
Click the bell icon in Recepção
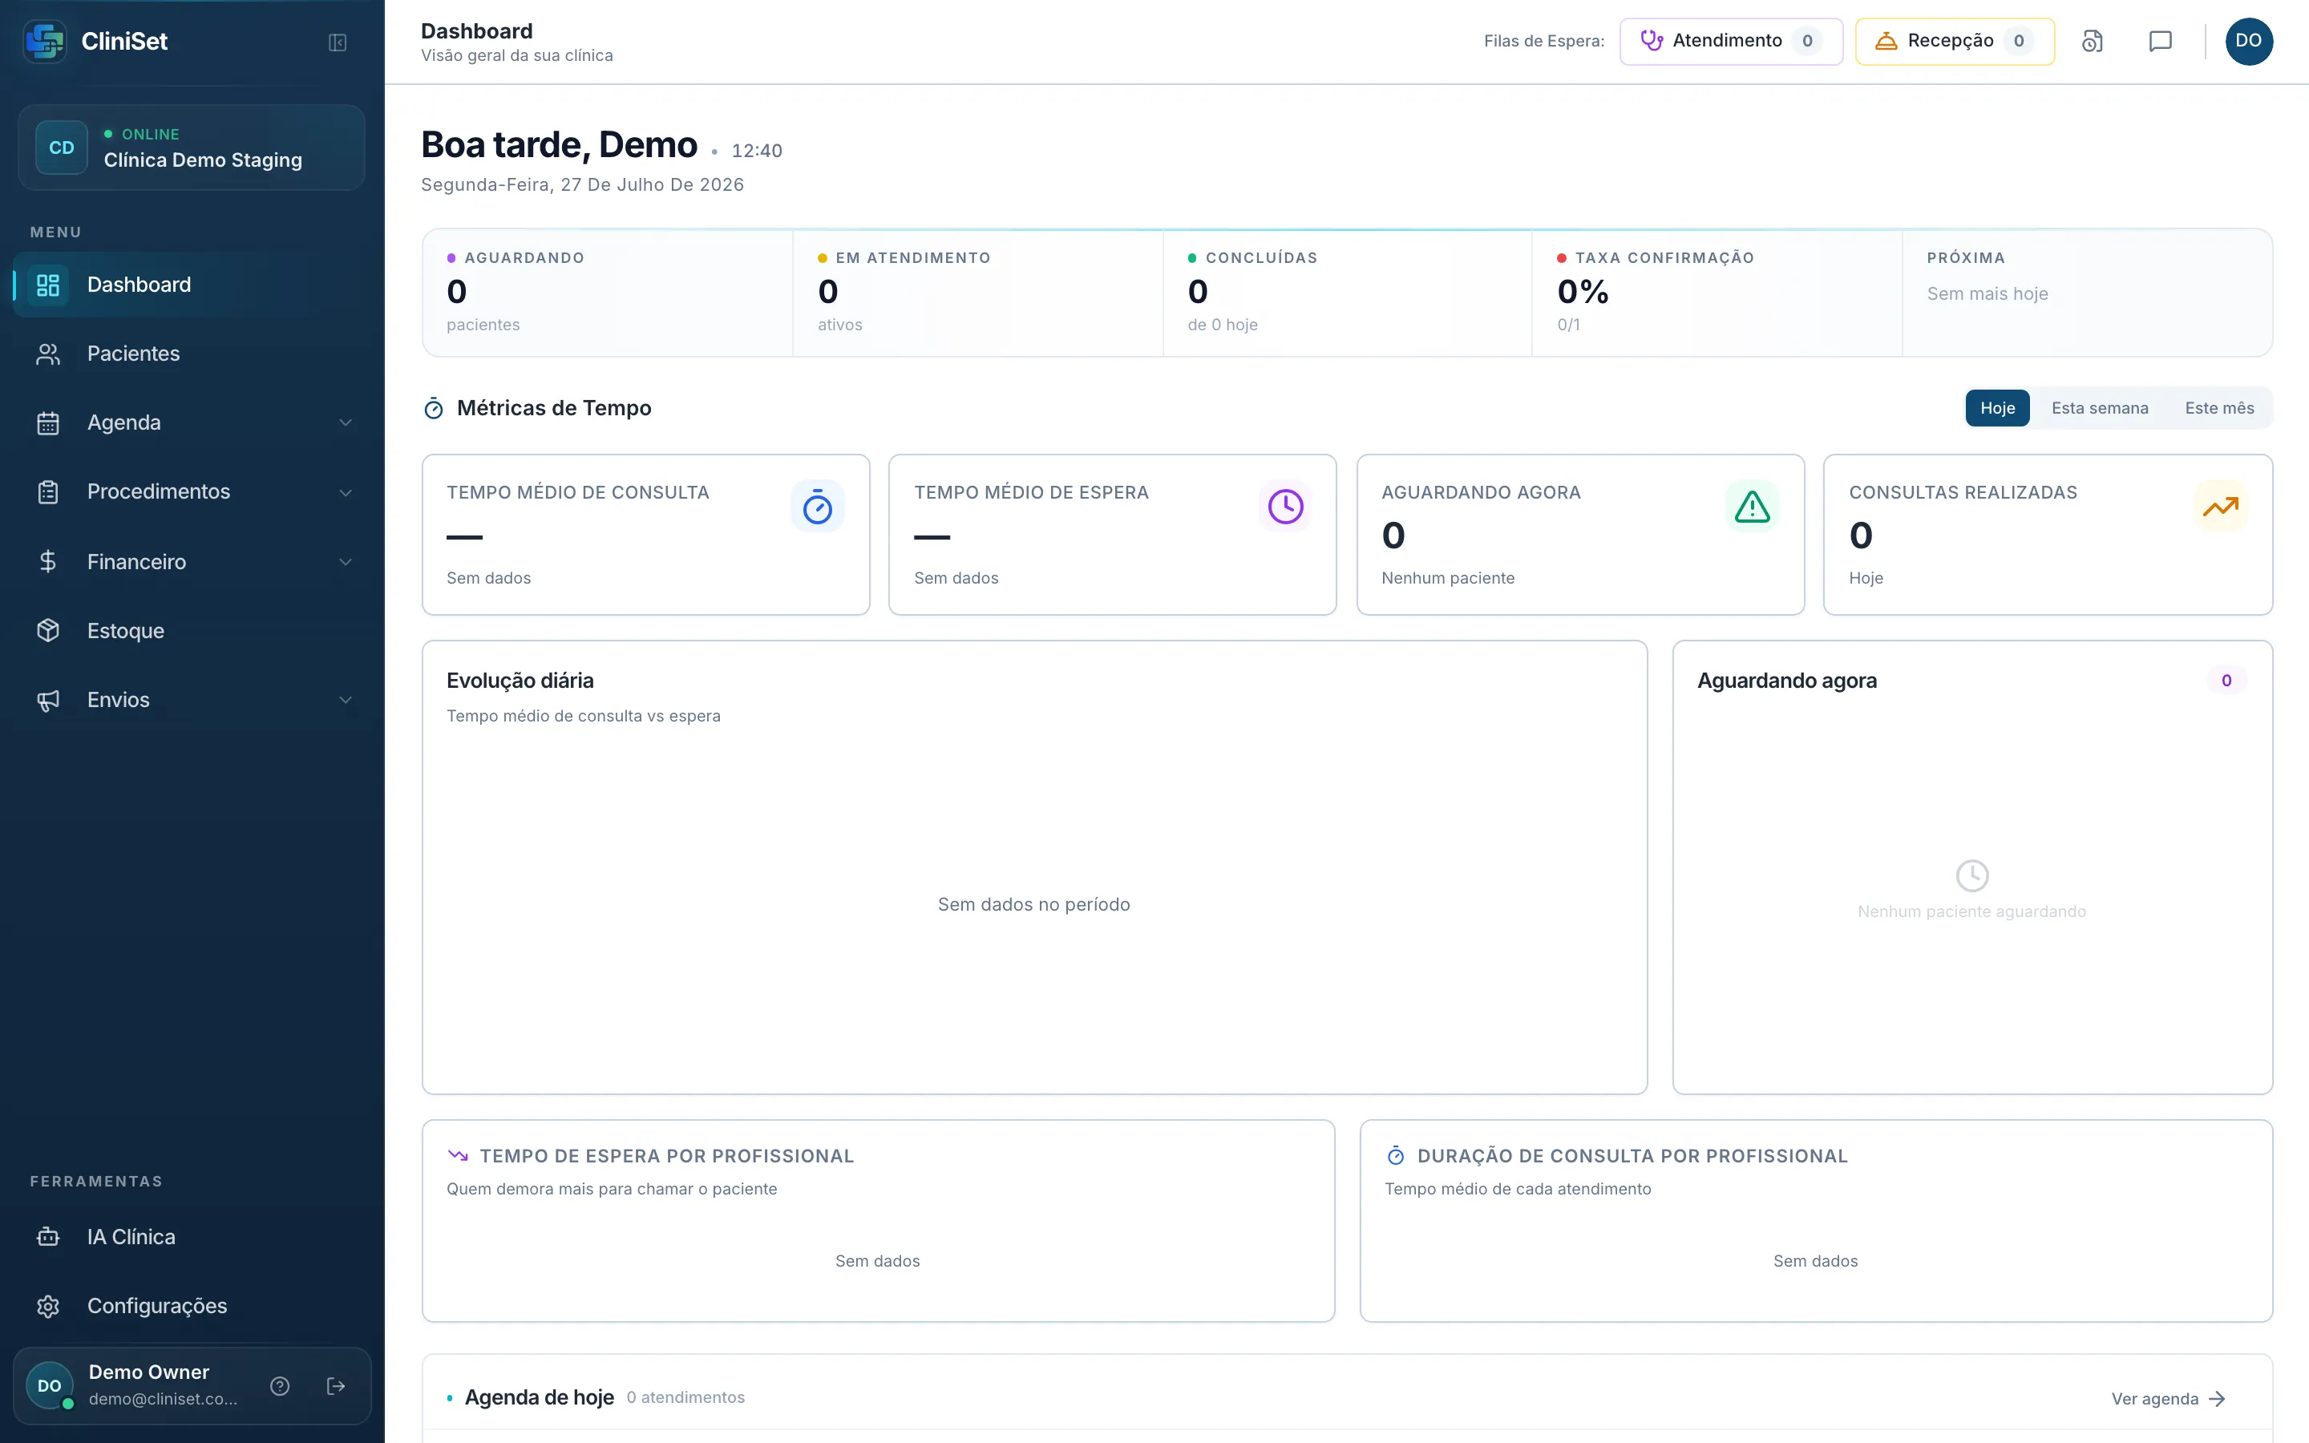point(1886,40)
